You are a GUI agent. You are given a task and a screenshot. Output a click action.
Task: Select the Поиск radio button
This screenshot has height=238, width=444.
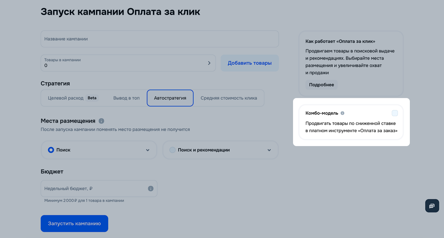(x=51, y=150)
